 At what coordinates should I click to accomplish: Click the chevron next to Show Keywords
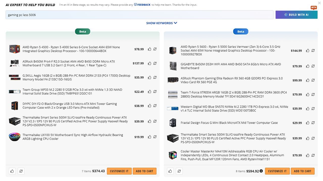176,23
